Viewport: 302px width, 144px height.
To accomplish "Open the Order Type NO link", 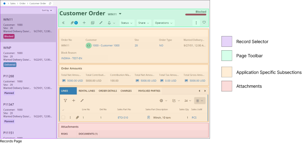I will pos(161,46).
